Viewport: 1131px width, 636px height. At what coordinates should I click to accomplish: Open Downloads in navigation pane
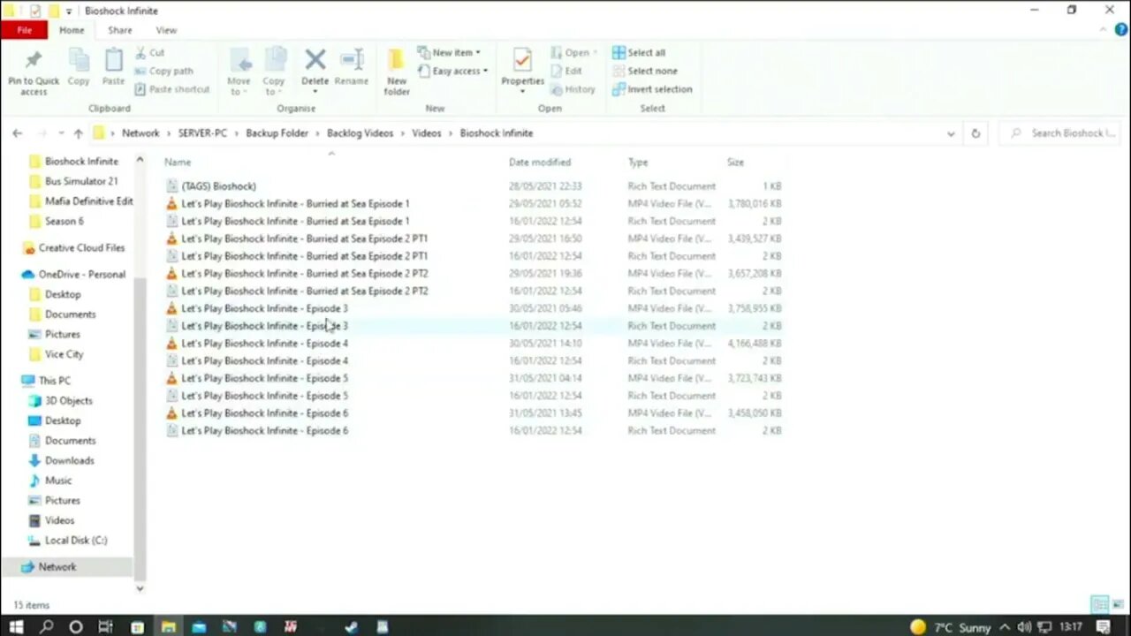tap(69, 461)
